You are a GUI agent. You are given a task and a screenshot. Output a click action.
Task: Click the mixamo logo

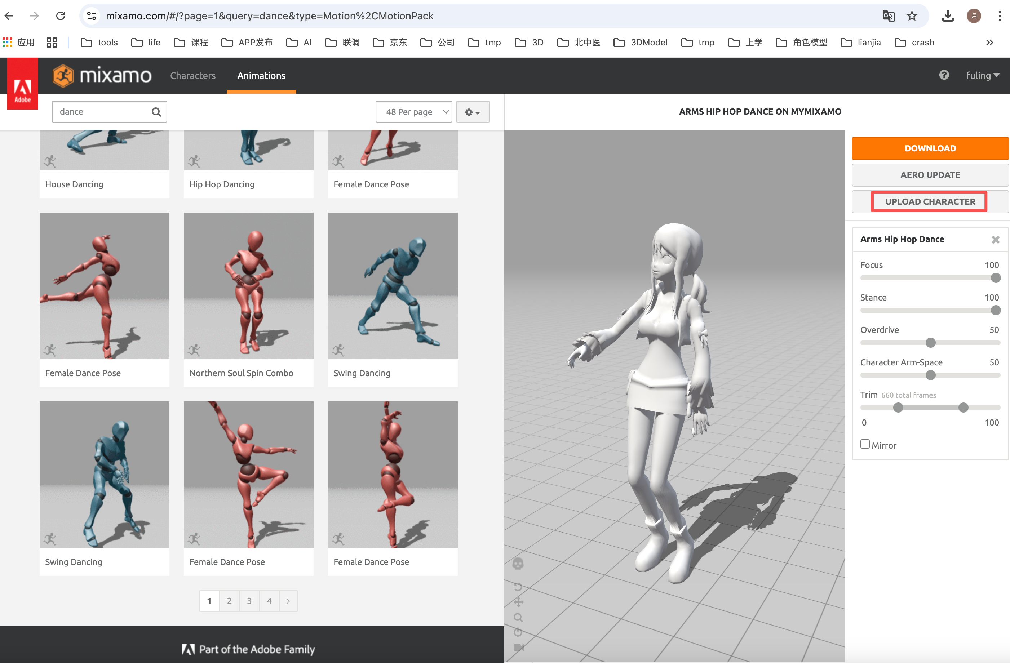[x=102, y=76]
